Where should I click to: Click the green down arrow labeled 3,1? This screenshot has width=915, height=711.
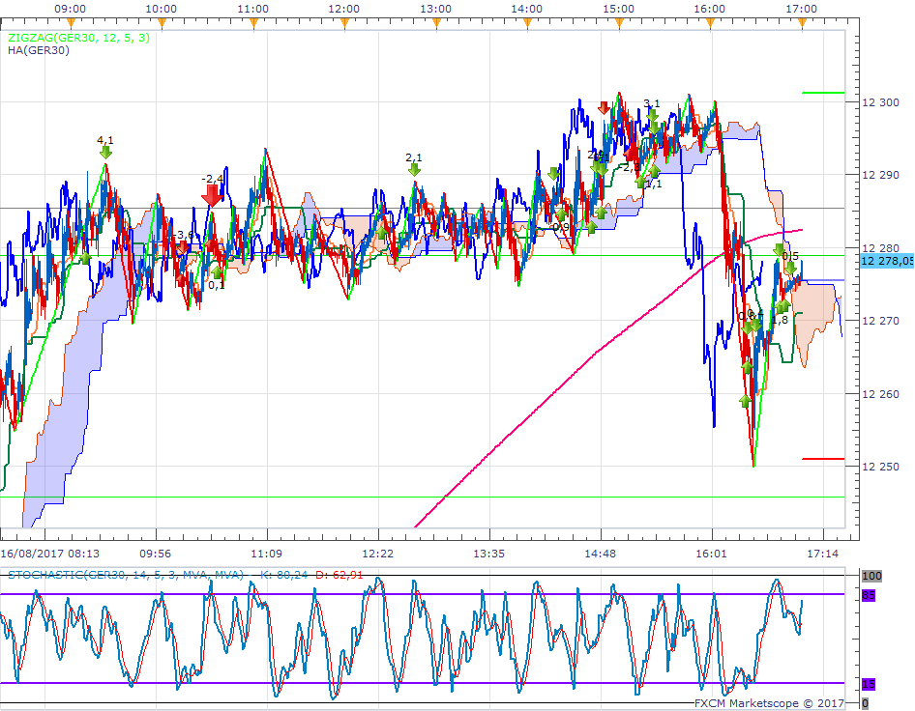coord(653,116)
